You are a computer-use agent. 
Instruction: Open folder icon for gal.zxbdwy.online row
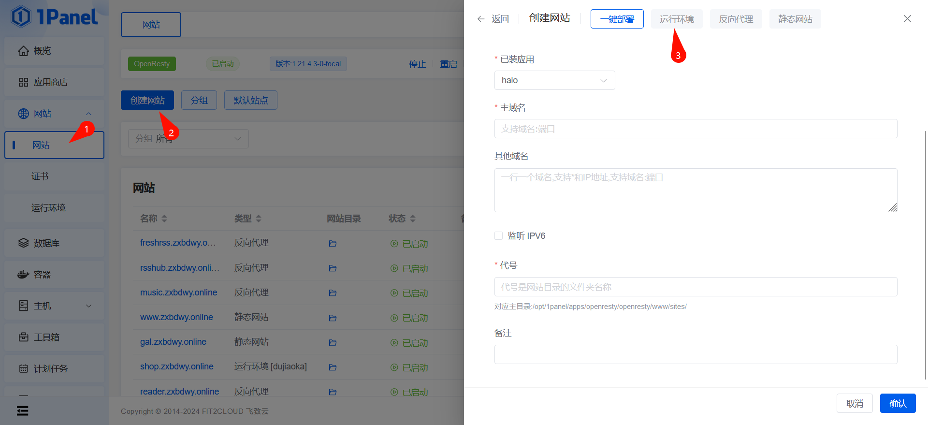333,343
